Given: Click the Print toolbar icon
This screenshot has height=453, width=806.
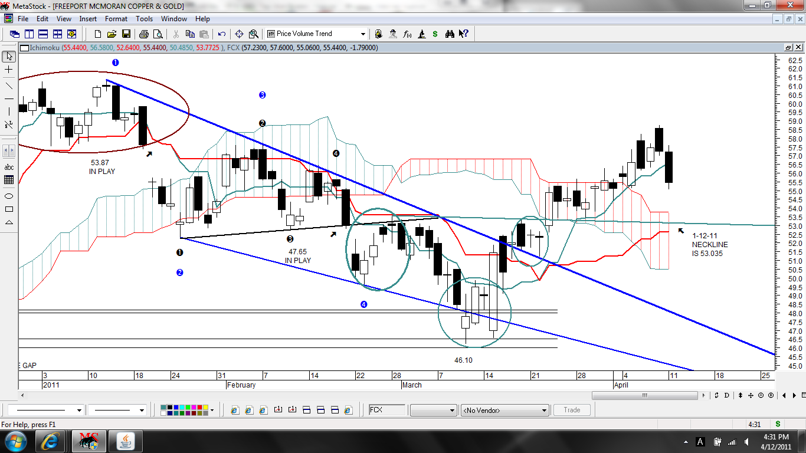Looking at the screenshot, I should pos(143,34).
